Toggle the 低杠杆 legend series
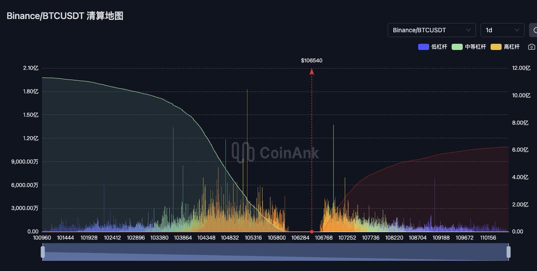The width and height of the screenshot is (537, 271). point(433,47)
